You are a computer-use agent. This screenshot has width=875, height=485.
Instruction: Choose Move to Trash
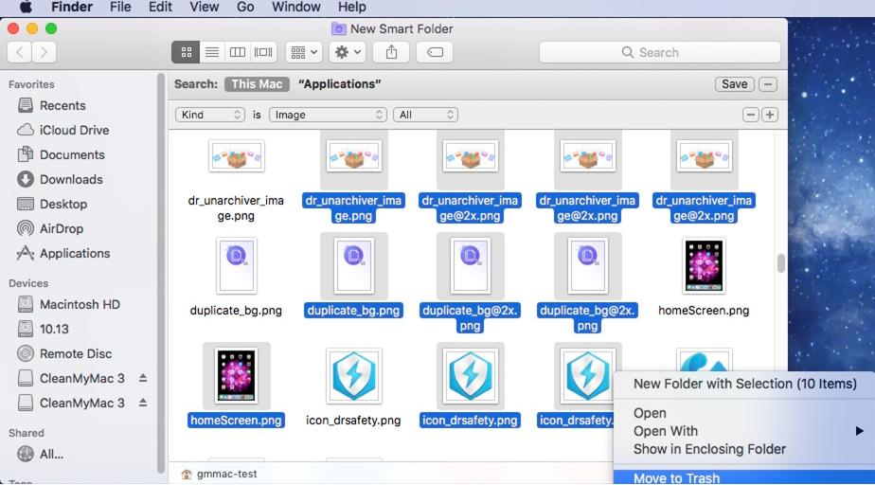744,477
